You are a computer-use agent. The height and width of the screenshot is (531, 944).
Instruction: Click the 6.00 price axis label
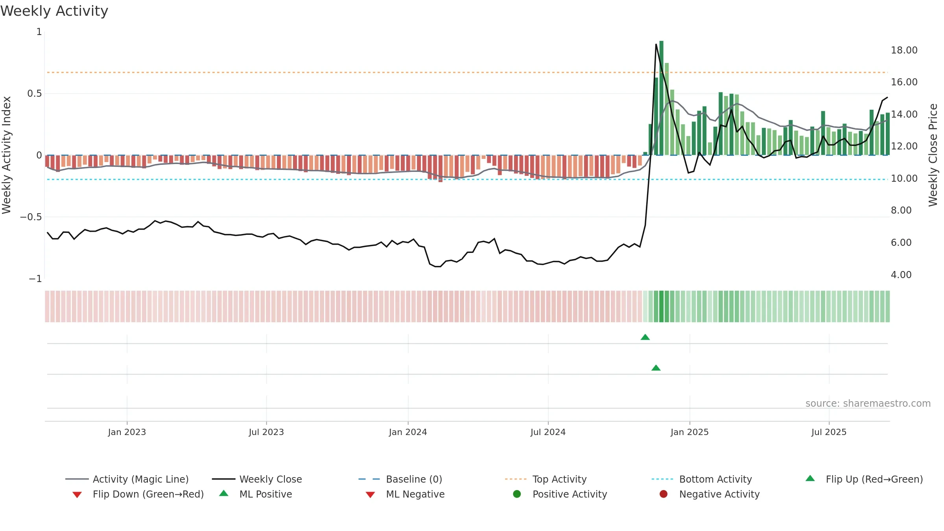[x=901, y=243]
